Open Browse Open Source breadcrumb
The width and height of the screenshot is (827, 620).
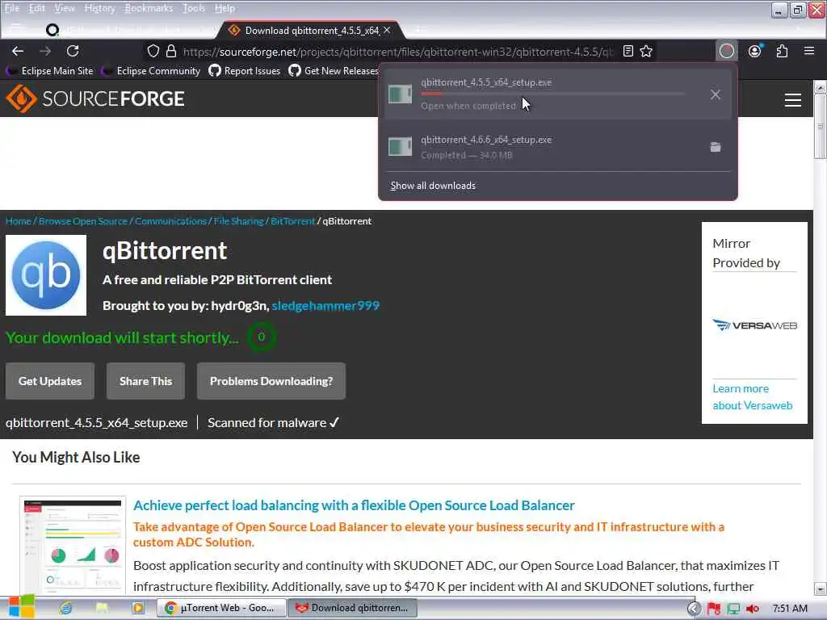[x=83, y=221]
